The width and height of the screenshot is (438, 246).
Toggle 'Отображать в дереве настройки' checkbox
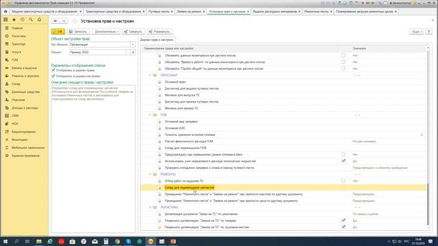[x=53, y=76]
